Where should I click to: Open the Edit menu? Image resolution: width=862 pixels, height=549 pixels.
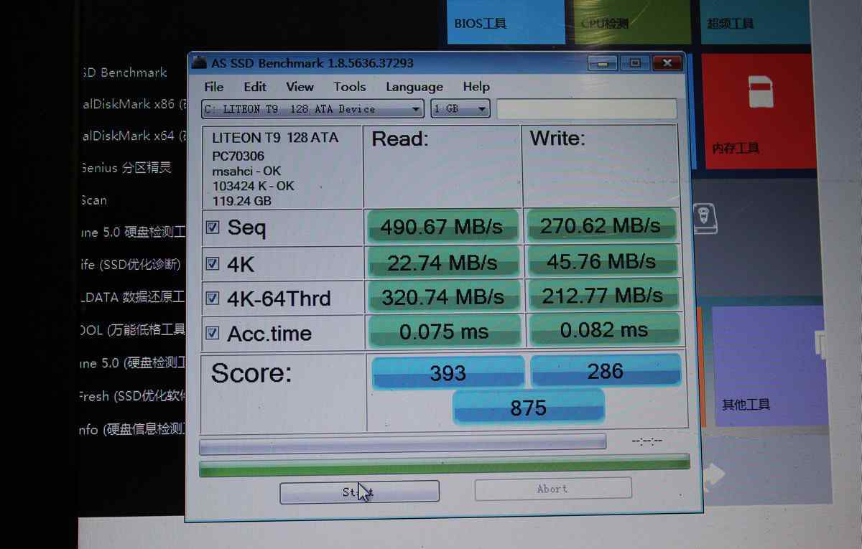click(x=255, y=87)
